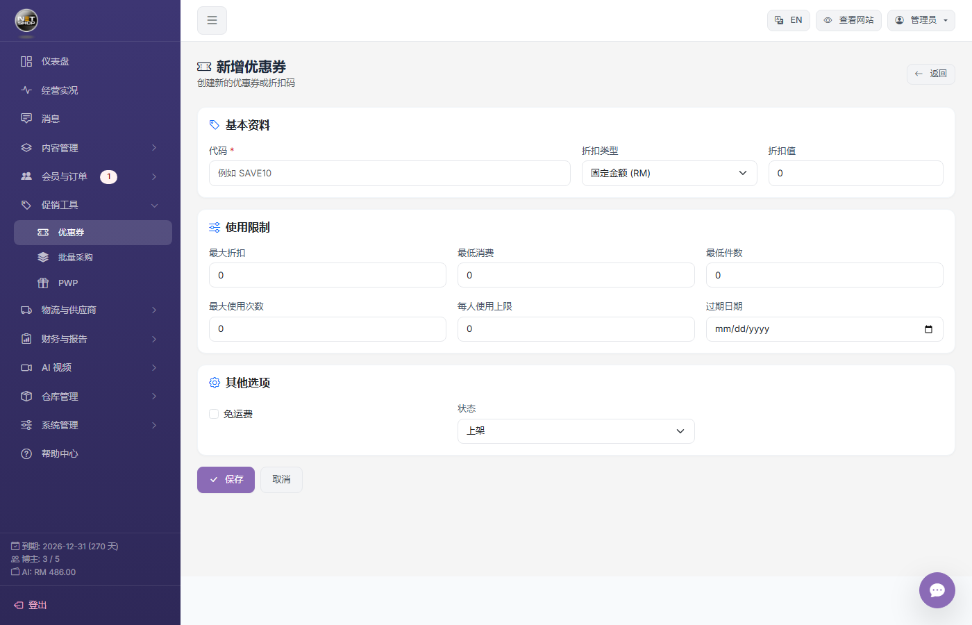Open the 折扣类型 dropdown
Screen dimensions: 972x625
click(669, 173)
